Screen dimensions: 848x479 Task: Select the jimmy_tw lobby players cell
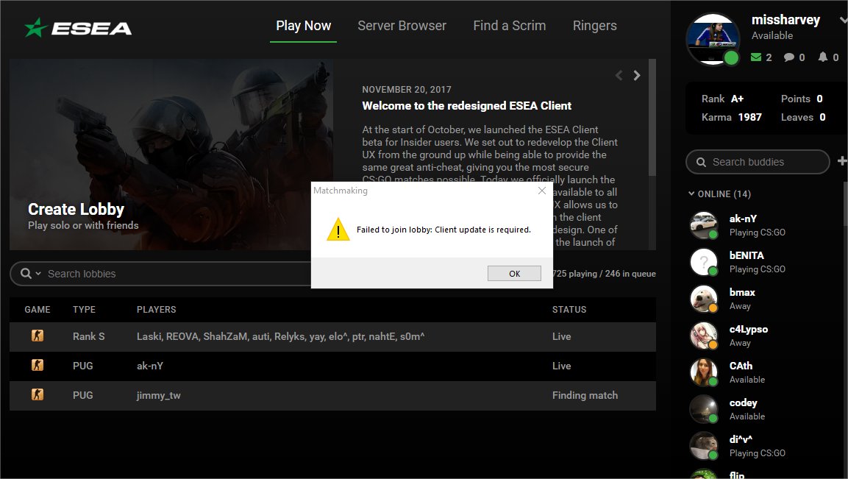pyautogui.click(x=158, y=395)
